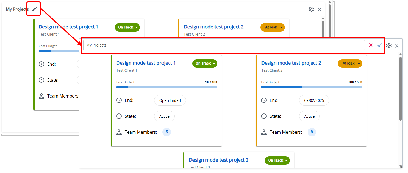Click the 8 team members count badge
This screenshot has height=173, width=408.
pyautogui.click(x=312, y=132)
